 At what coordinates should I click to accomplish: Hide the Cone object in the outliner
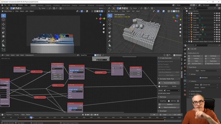point(214,20)
